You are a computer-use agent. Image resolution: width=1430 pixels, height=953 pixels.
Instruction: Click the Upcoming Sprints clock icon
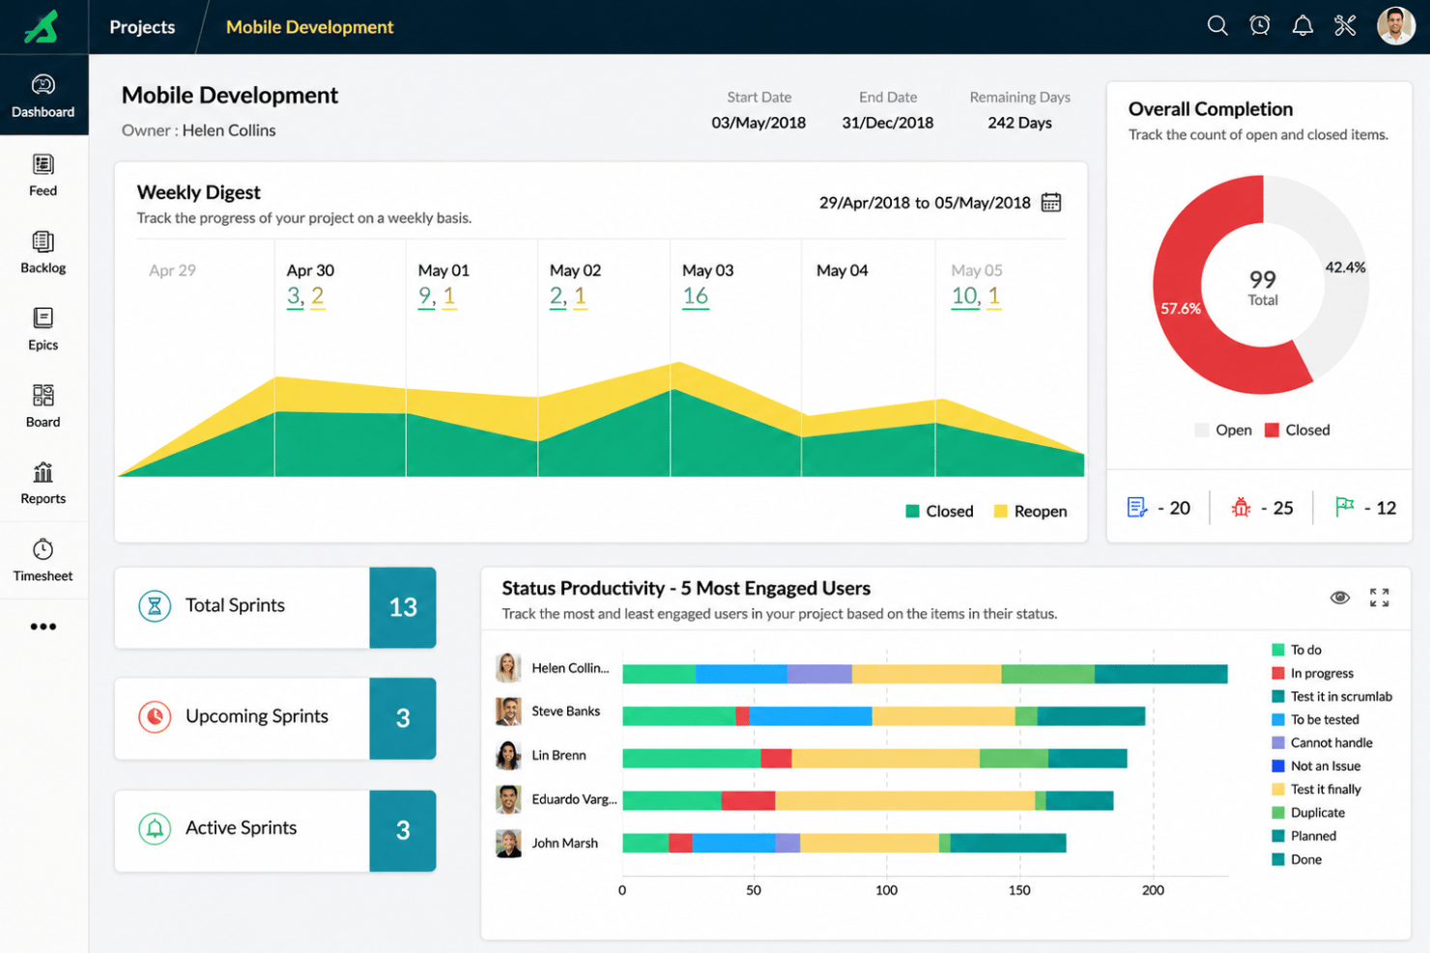click(155, 716)
